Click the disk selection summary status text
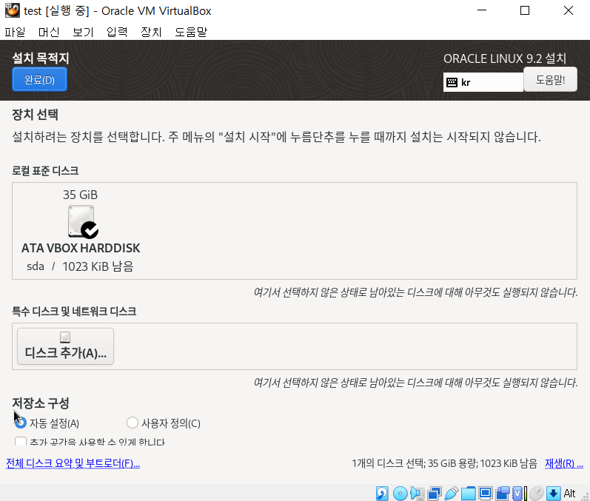The height and width of the screenshot is (501, 590). (x=444, y=463)
